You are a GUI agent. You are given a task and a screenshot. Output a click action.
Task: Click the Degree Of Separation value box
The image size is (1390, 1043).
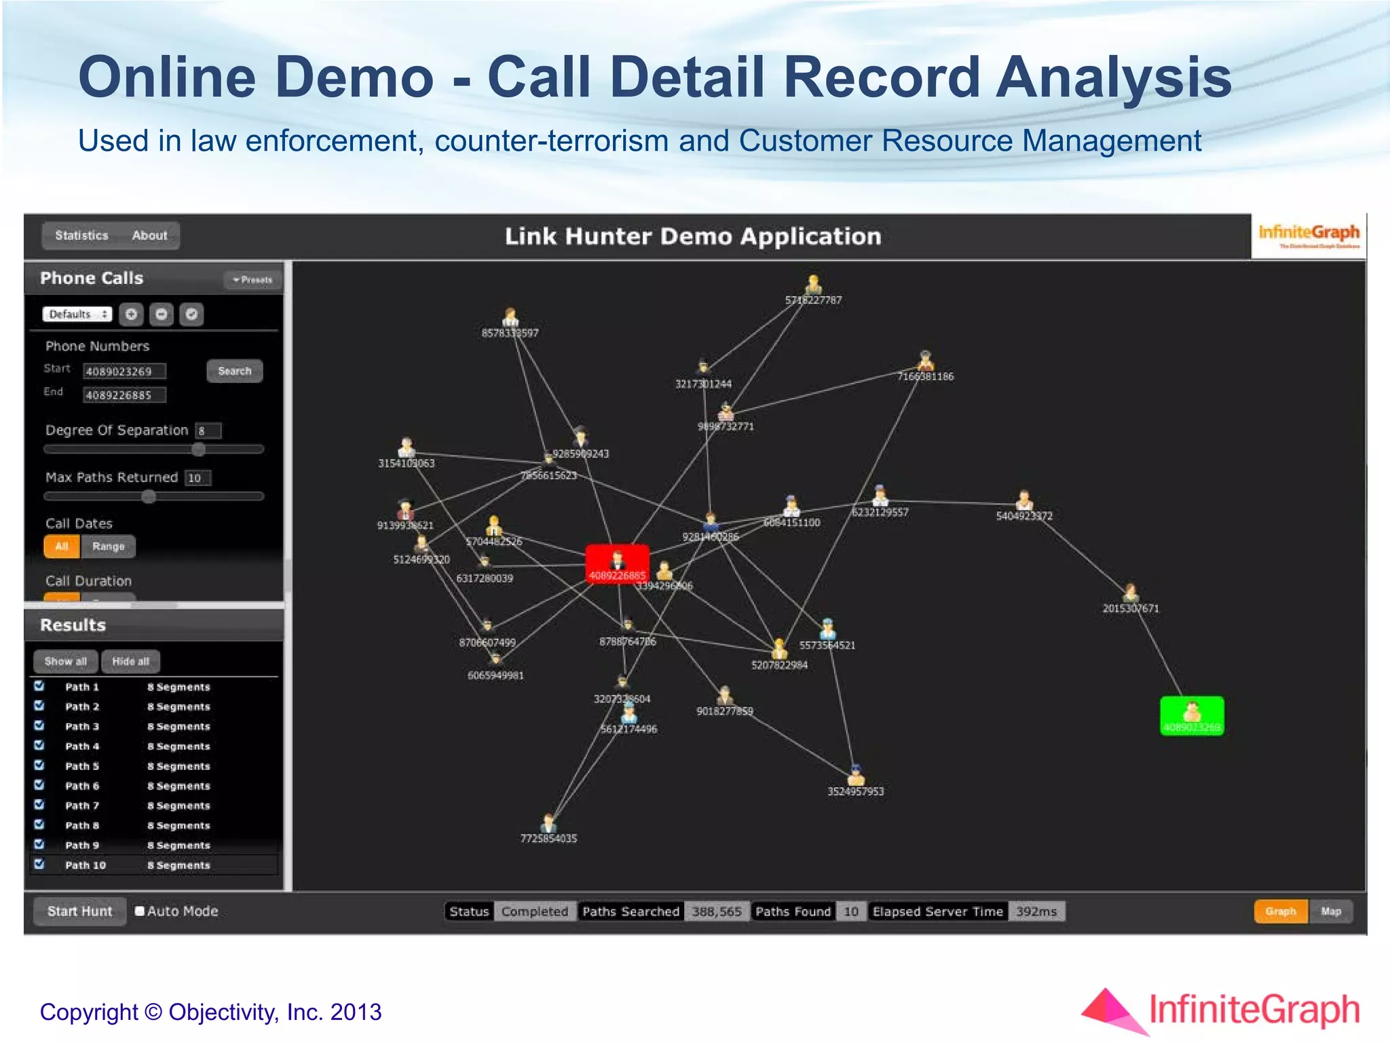pos(208,431)
